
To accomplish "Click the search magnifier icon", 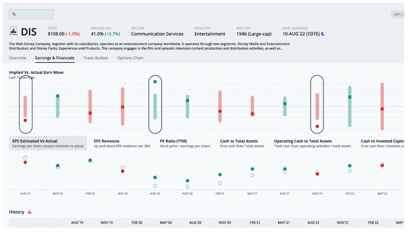I will click(x=14, y=14).
